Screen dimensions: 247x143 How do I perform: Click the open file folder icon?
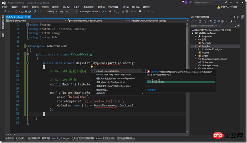tap(22, 11)
